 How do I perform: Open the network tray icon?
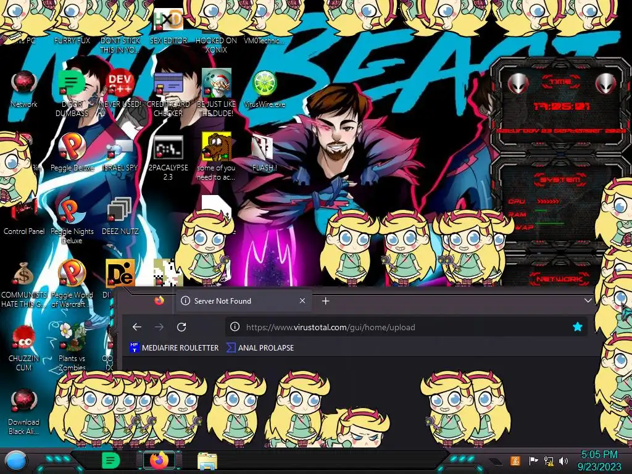tap(549, 460)
